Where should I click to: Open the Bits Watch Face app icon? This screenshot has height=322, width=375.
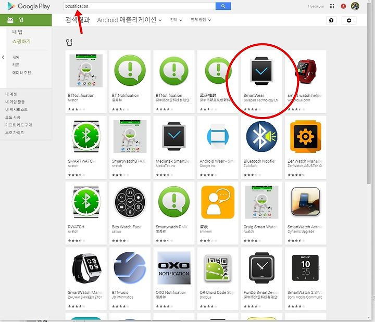tap(130, 202)
